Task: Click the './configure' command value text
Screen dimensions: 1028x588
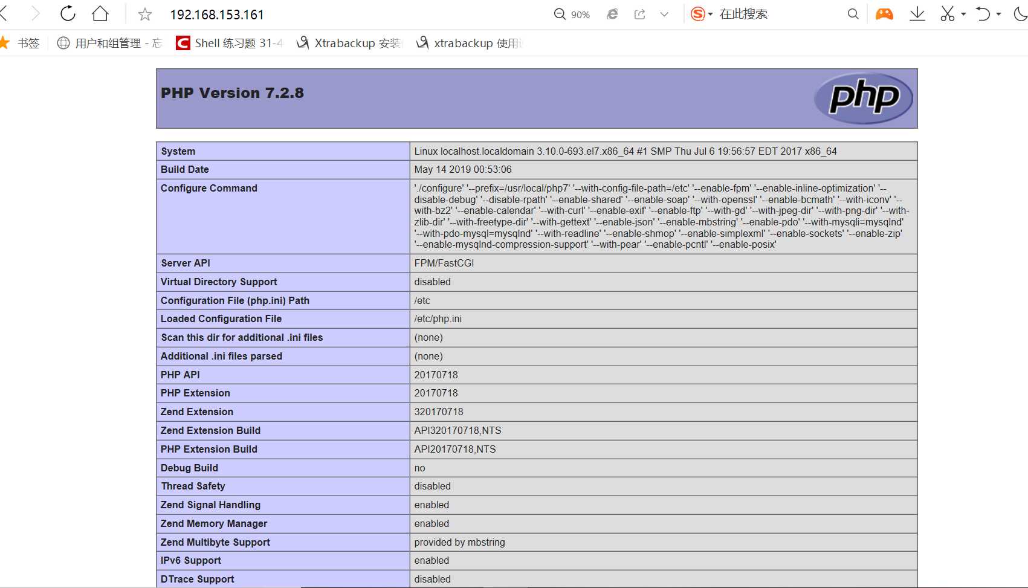Action: [x=662, y=216]
